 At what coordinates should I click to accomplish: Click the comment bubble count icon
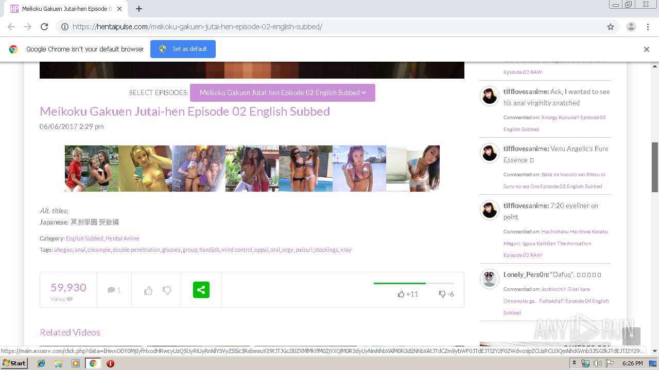click(114, 290)
